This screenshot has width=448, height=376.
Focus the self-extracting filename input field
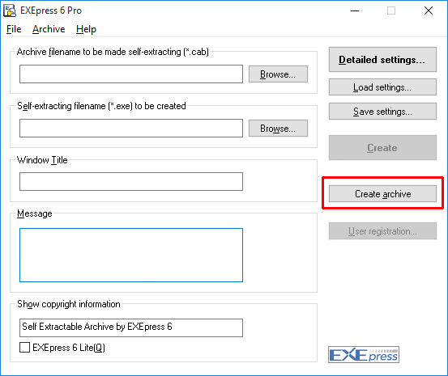tap(131, 129)
